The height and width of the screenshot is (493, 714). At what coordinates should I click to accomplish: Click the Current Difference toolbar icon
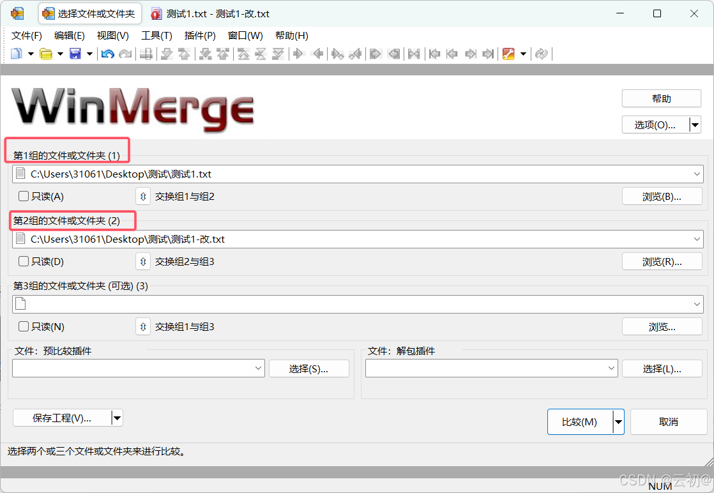pyautogui.click(x=261, y=54)
